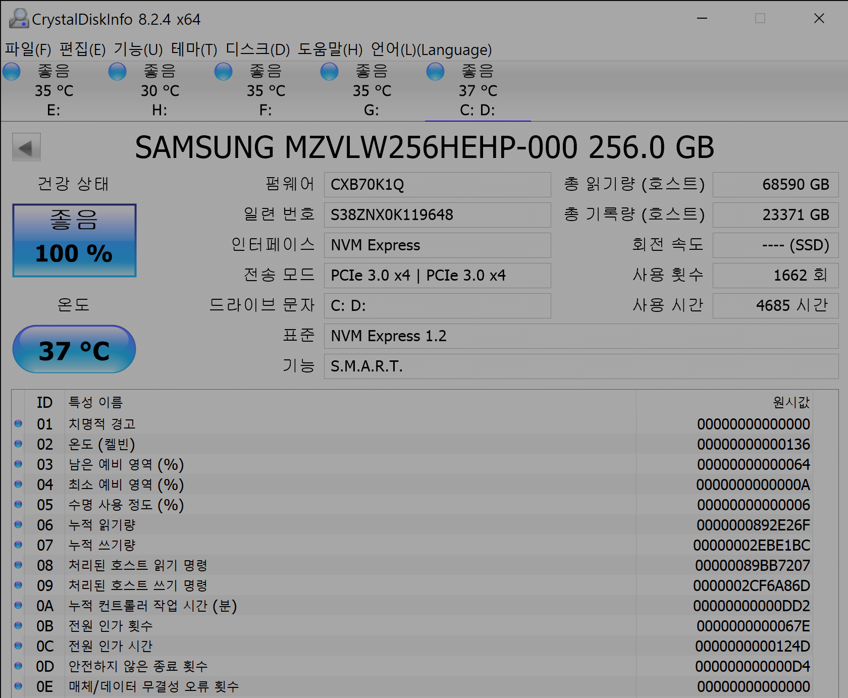Select the 치명적 경고 attribute row name
Viewport: 848px width, 698px height.
(102, 424)
